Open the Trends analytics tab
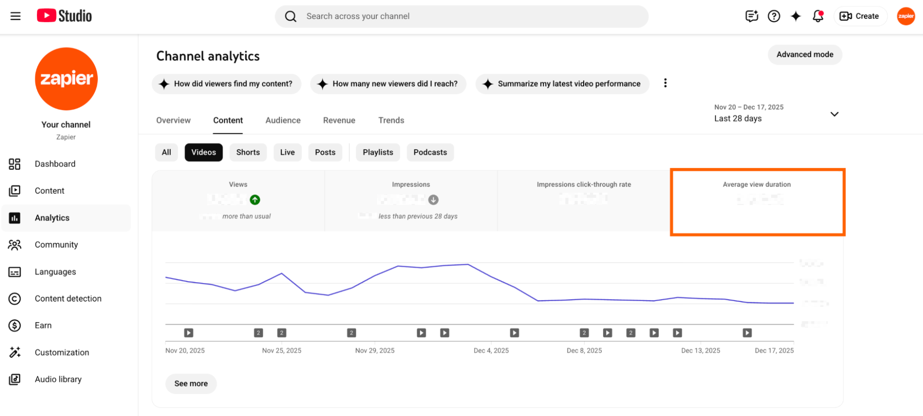The width and height of the screenshot is (923, 416). 391,120
